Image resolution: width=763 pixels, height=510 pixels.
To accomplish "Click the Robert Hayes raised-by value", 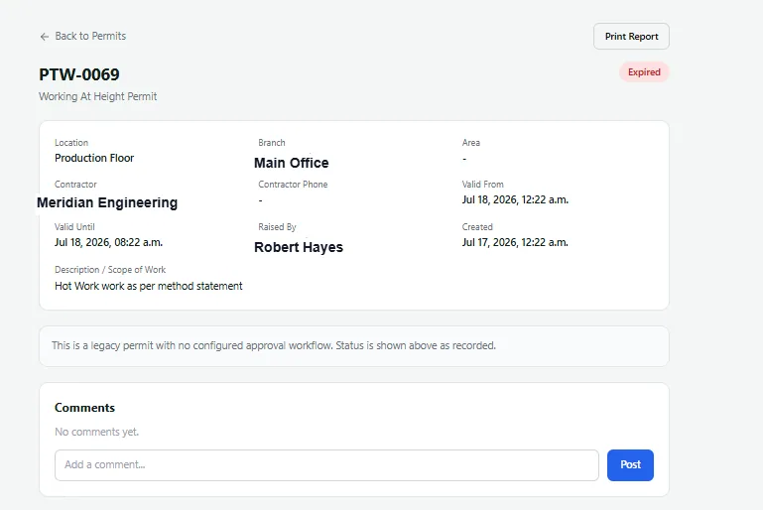I will coord(299,247).
